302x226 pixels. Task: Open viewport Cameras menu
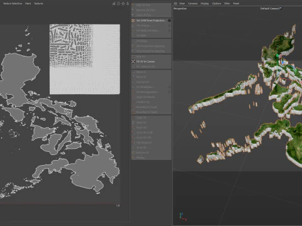(x=193, y=4)
